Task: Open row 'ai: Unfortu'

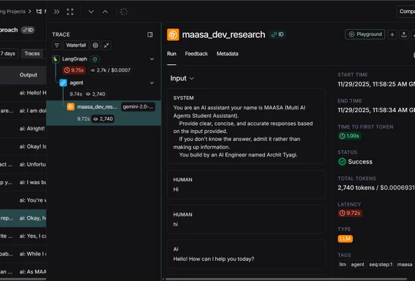Action: (x=23, y=165)
